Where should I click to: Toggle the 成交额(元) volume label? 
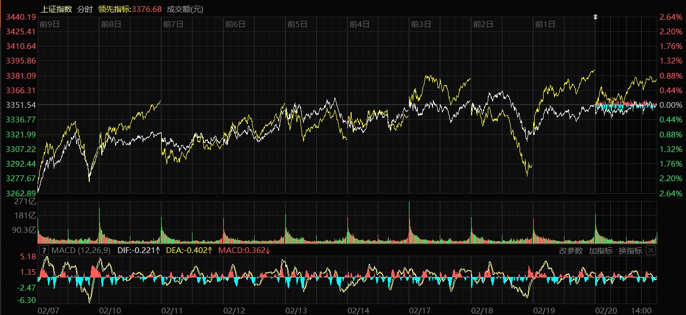[x=185, y=9]
